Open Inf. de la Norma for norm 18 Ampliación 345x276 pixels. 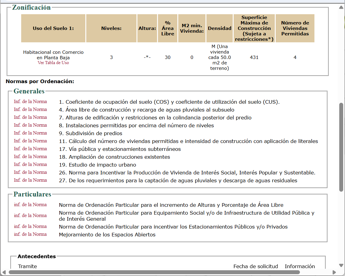click(x=30, y=157)
